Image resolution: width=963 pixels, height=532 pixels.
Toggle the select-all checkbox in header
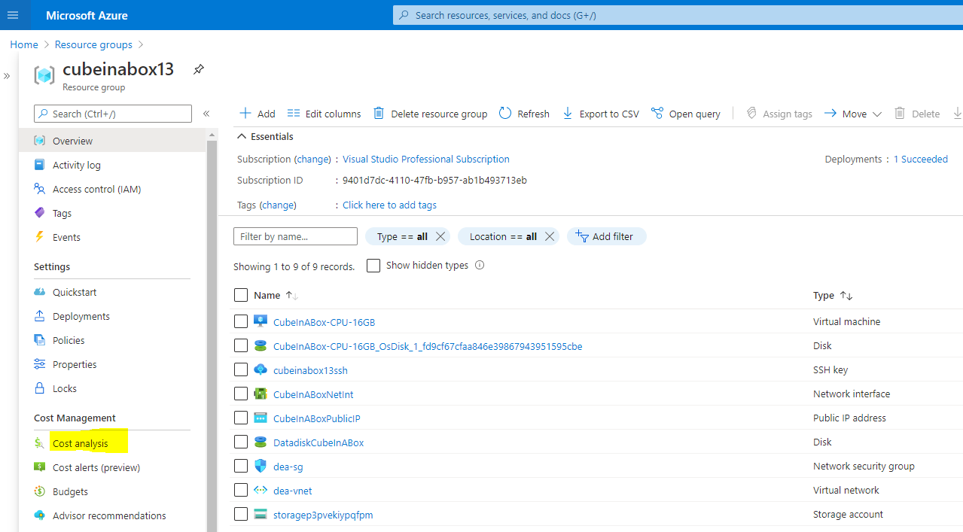point(241,295)
